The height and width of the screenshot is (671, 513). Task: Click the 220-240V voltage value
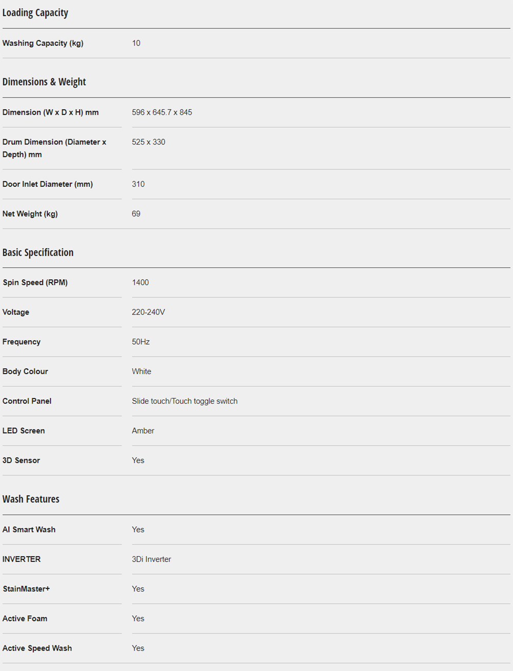pos(148,312)
